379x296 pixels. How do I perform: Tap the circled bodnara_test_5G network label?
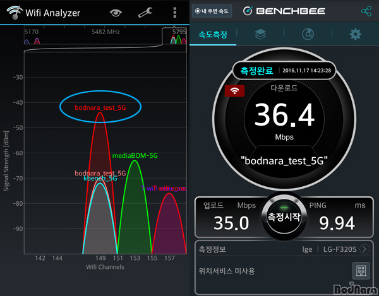100,108
